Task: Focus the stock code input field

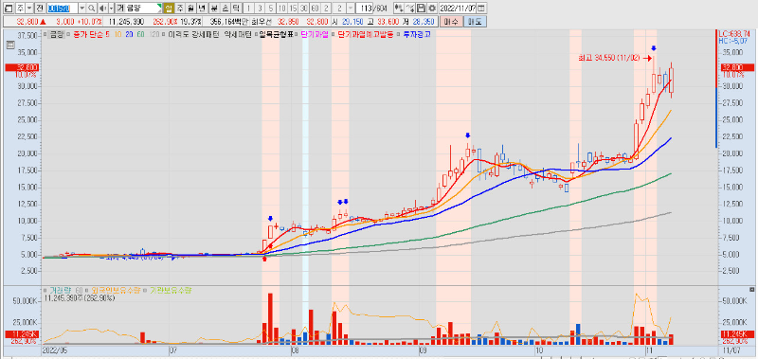Action: point(63,9)
